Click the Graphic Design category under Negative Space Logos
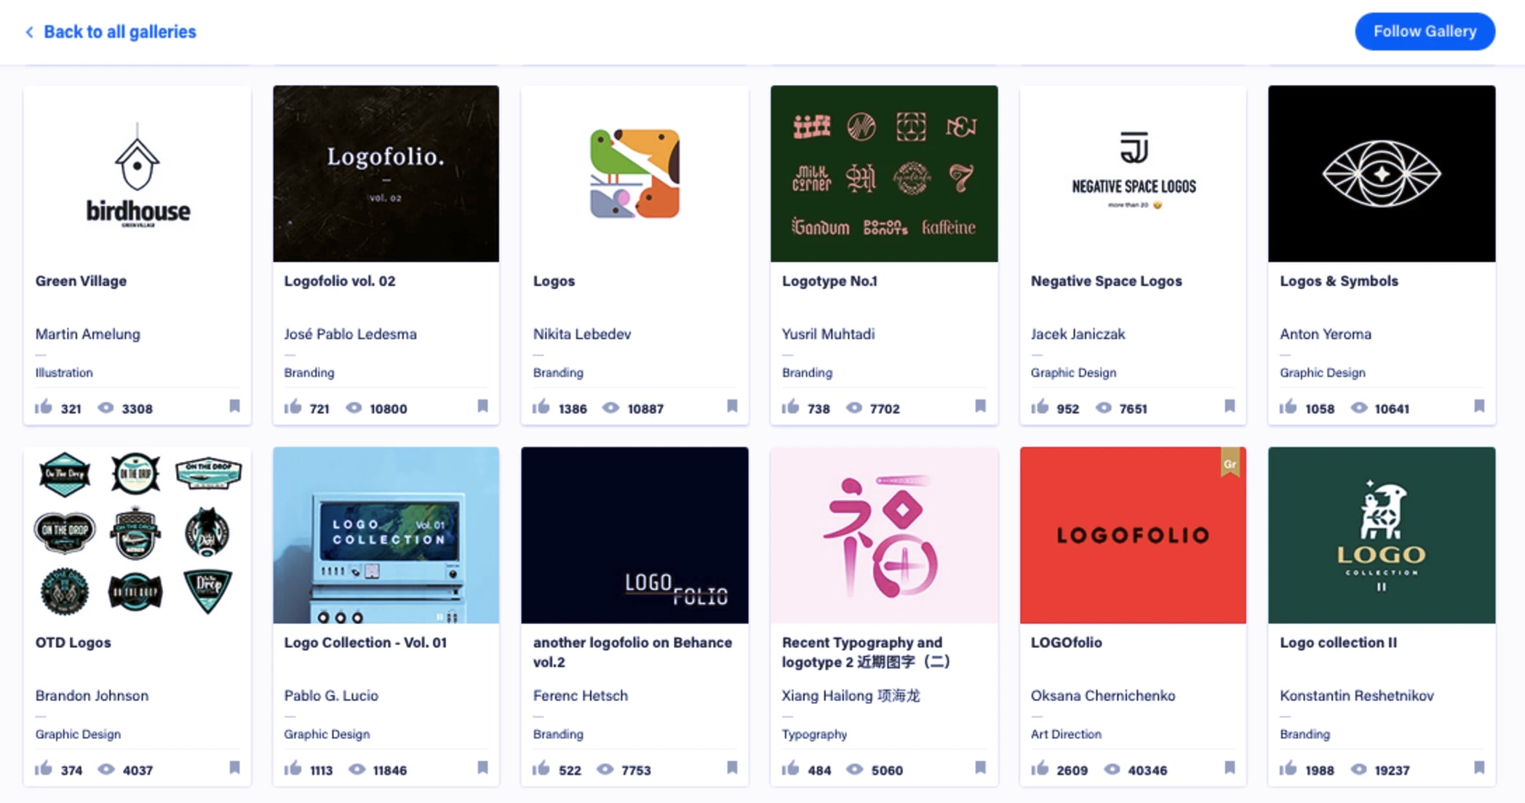1525x803 pixels. (1073, 372)
